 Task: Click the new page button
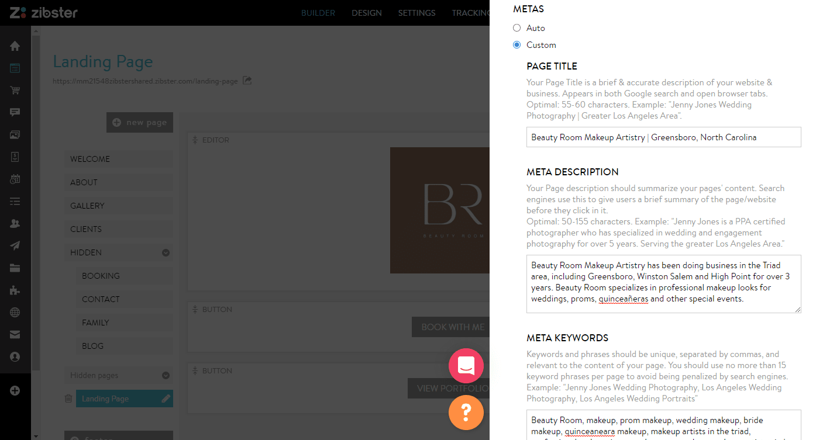[x=139, y=122]
